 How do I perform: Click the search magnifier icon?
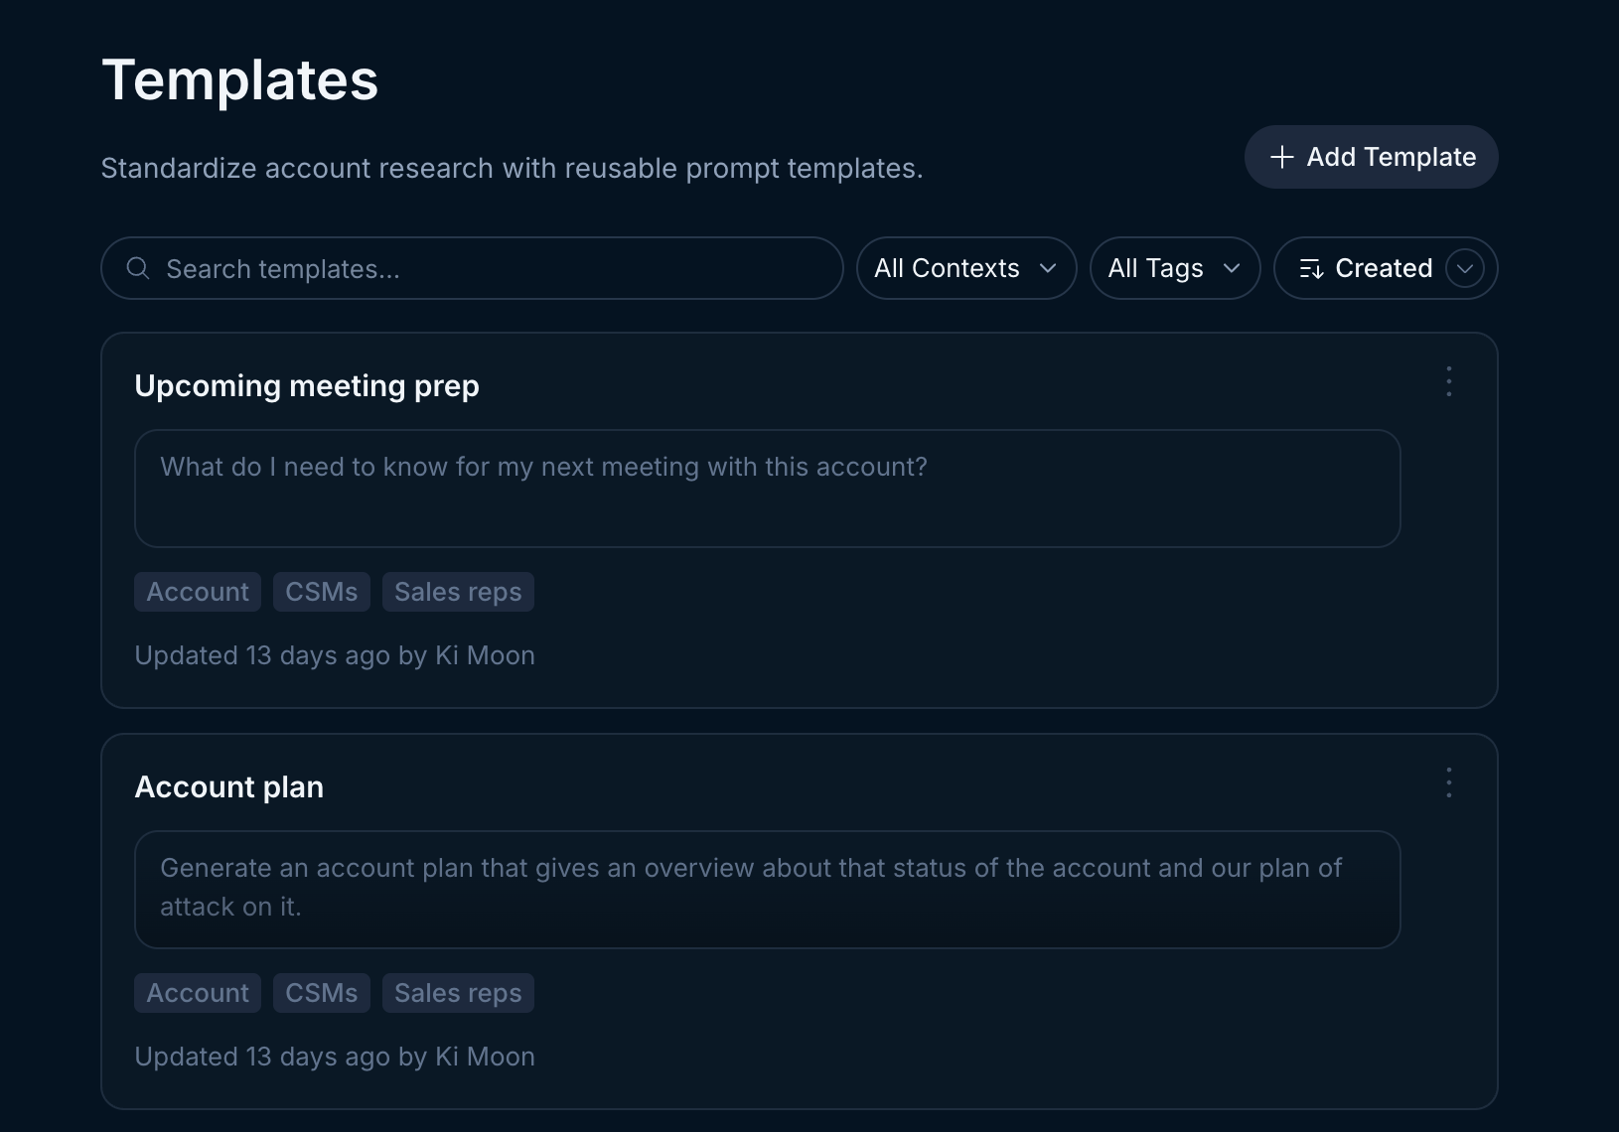(x=137, y=268)
